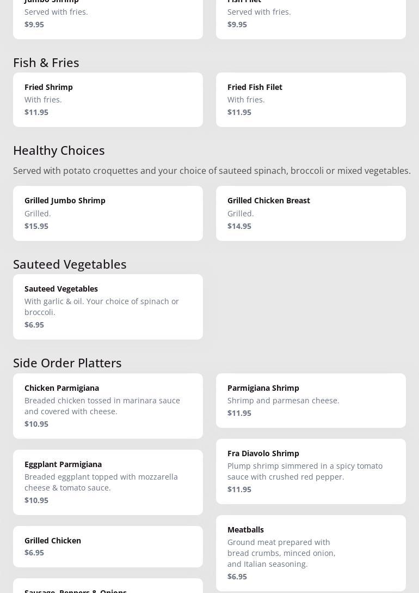
Task: Open the Meatballs menu item
Action: (x=311, y=553)
